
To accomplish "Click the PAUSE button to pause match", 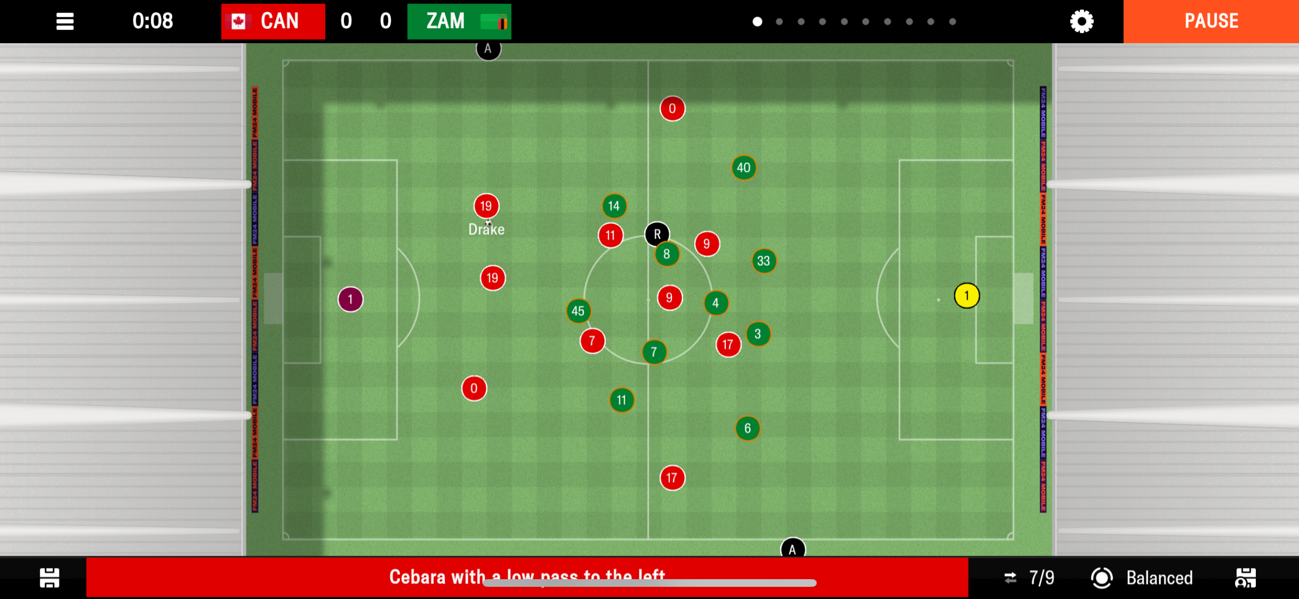I will point(1209,21).
